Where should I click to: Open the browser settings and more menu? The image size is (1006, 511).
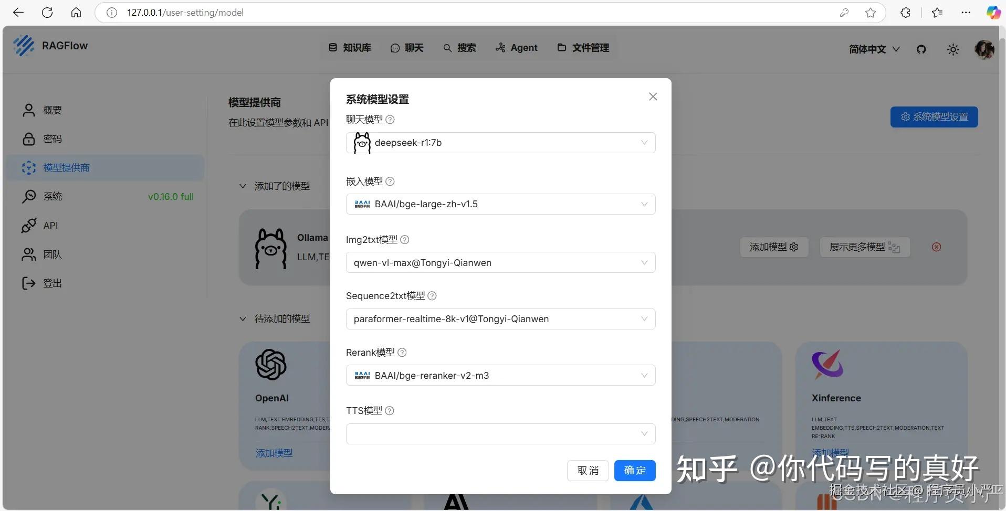966,13
